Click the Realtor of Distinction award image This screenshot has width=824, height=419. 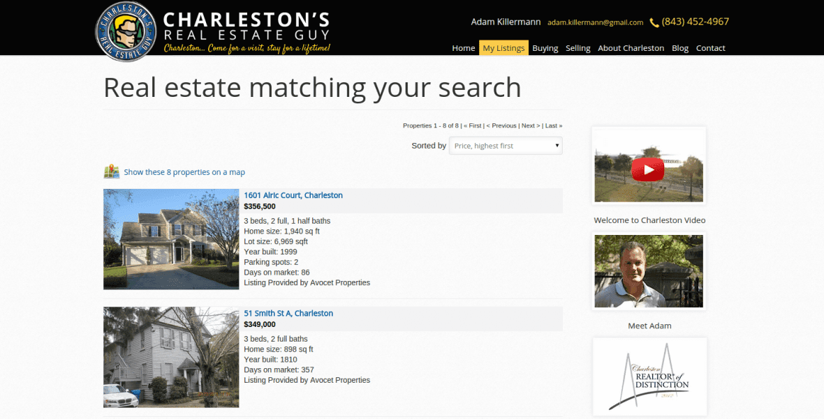tap(649, 376)
